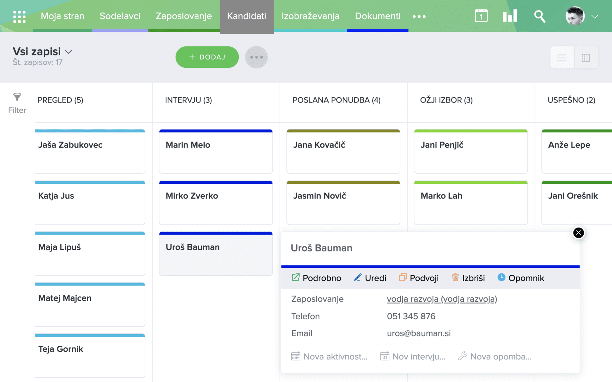Open the Jani Penjič card
The width and height of the screenshot is (612, 382).
(471, 151)
